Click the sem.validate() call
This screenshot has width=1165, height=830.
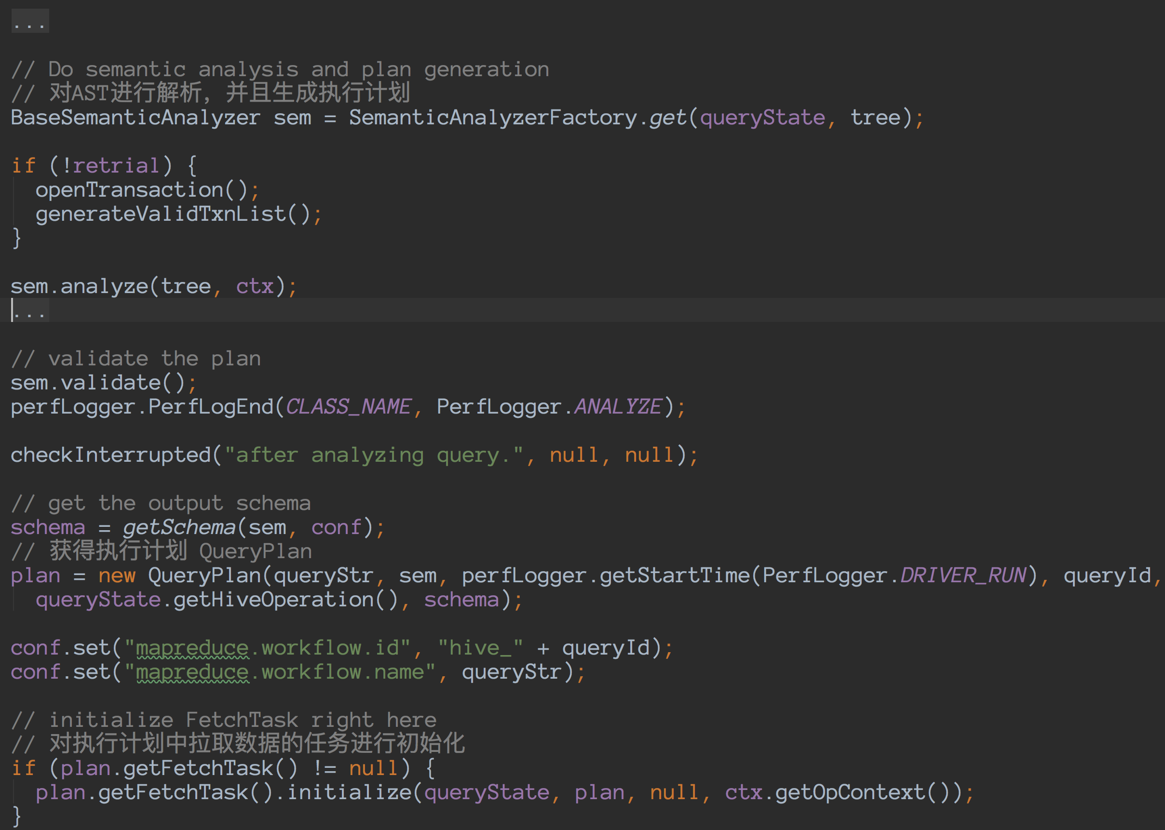point(110,383)
